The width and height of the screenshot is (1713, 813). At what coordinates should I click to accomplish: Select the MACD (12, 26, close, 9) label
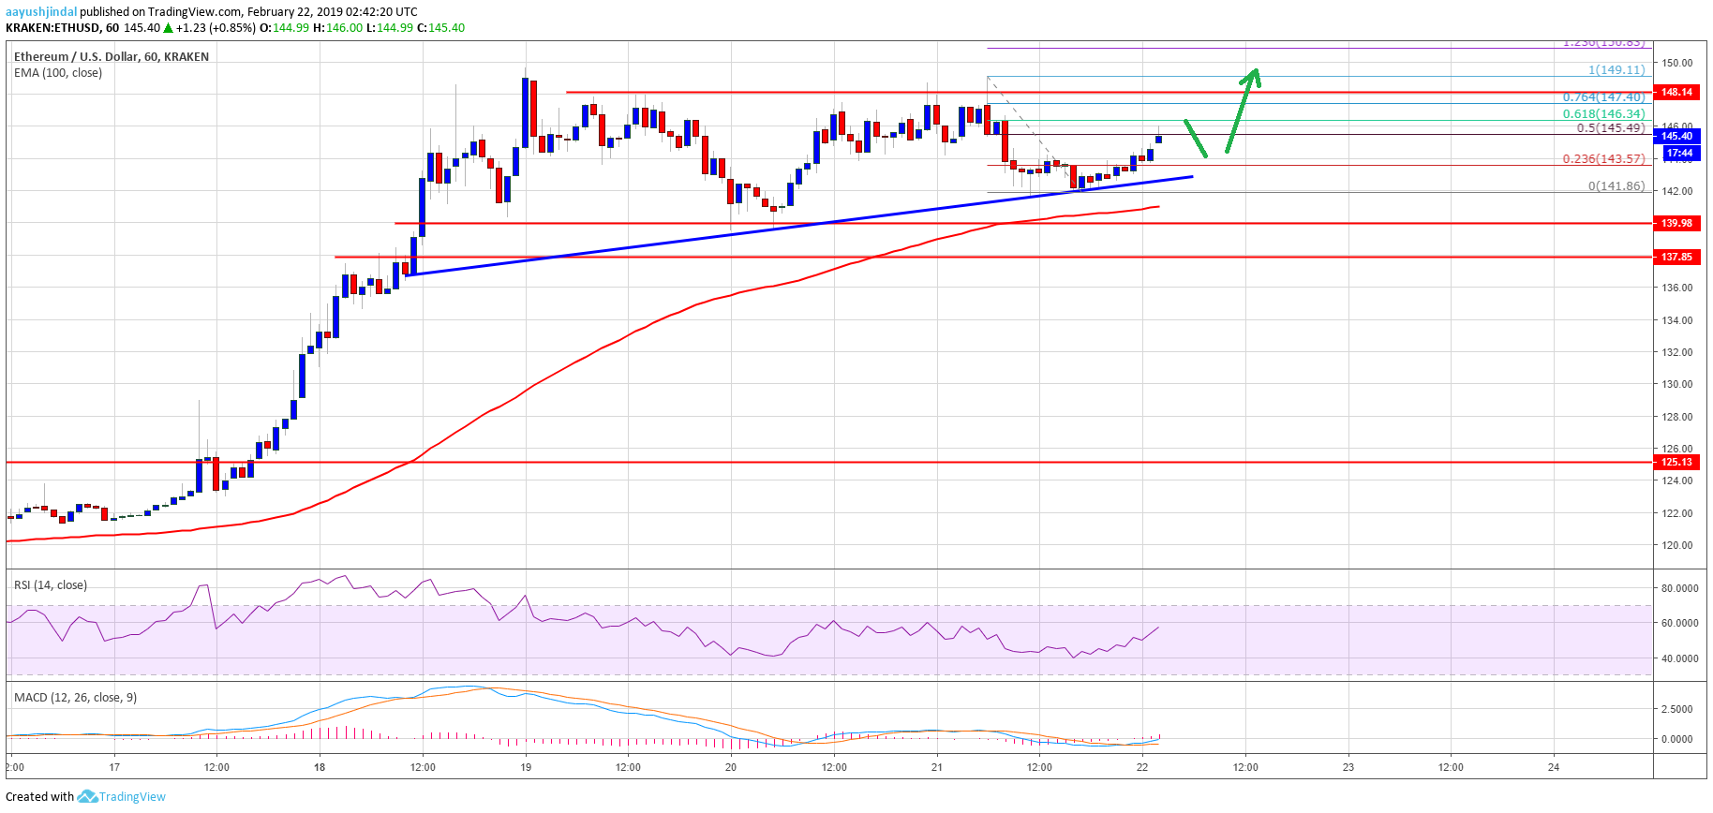(75, 698)
